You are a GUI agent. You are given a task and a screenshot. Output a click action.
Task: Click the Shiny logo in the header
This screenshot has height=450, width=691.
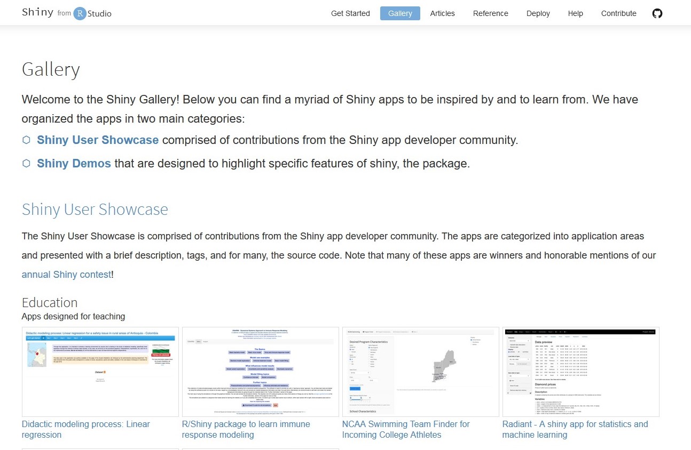pyautogui.click(x=37, y=12)
